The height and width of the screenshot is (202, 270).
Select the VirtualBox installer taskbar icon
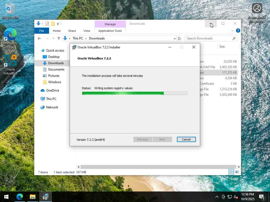coord(46,197)
